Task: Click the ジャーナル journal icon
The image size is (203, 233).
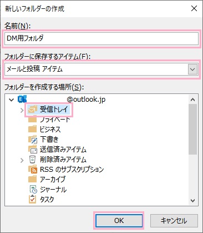Action: click(33, 190)
